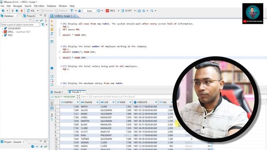Click the expand filter panel icon
The height and width of the screenshot is (150, 267).
click(x=78, y=97)
